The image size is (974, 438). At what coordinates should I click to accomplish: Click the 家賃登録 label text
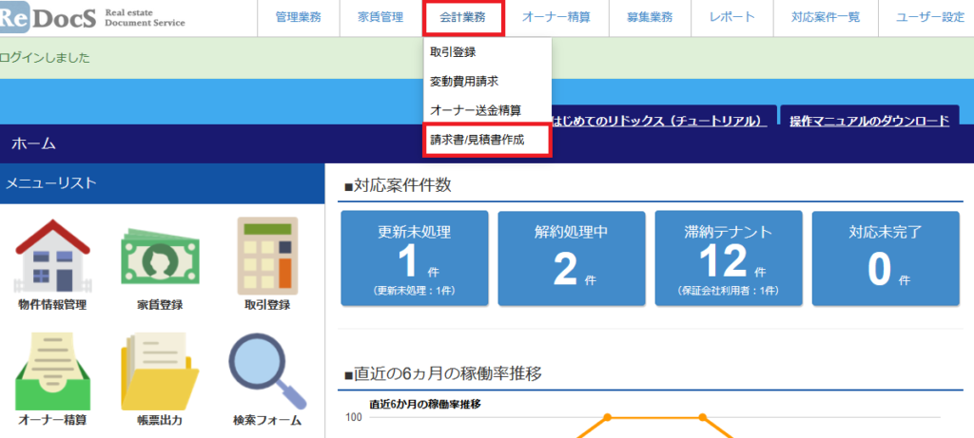coord(160,305)
